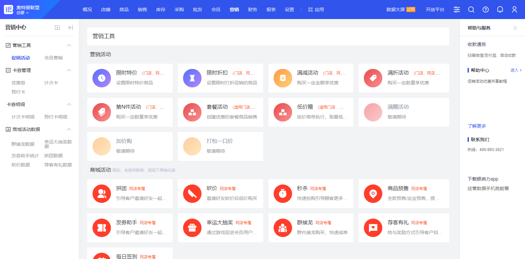Open the user account icon

click(514, 10)
